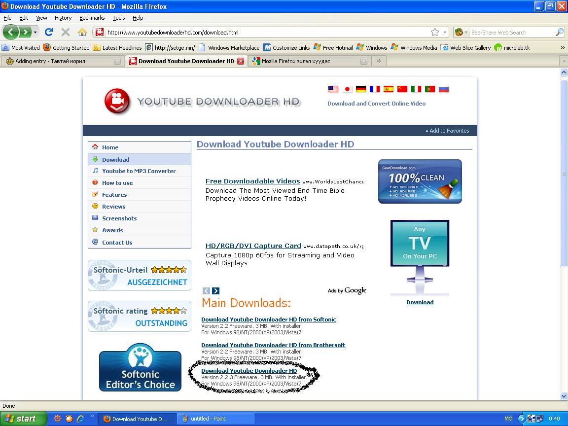
Task: Go back with the green Back arrow
Action: [x=10, y=32]
